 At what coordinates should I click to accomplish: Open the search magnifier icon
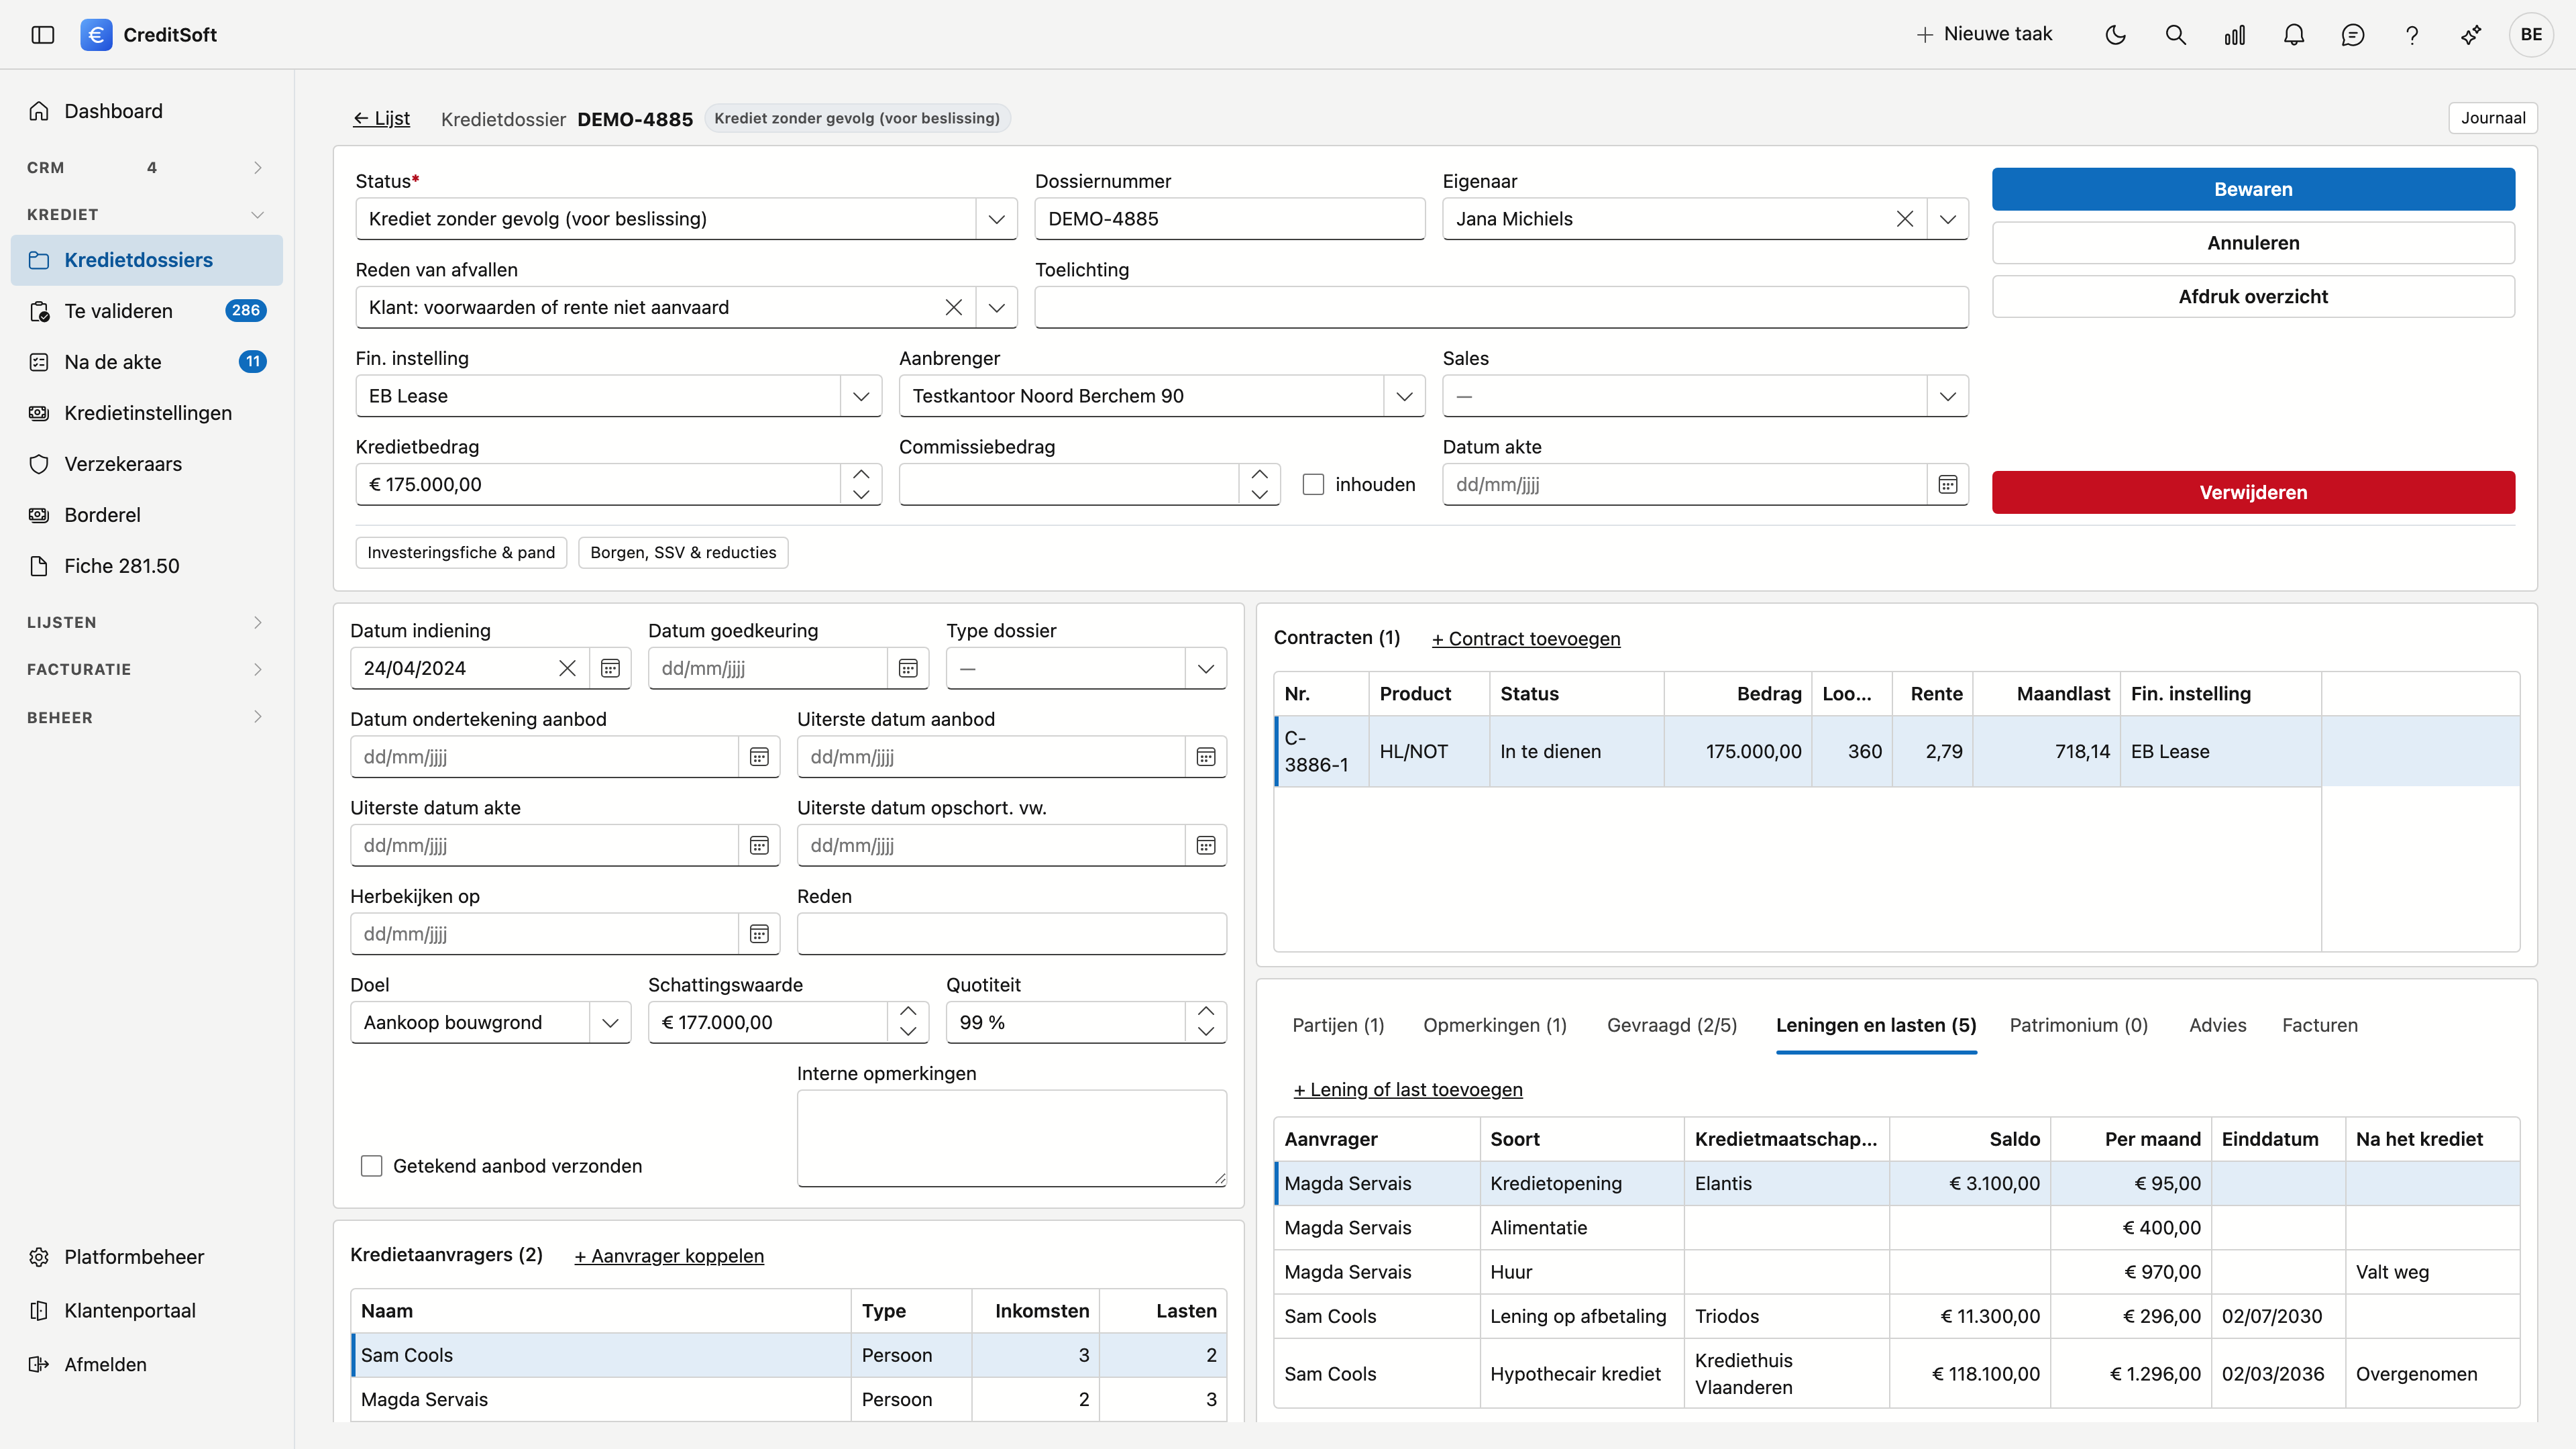[2175, 35]
